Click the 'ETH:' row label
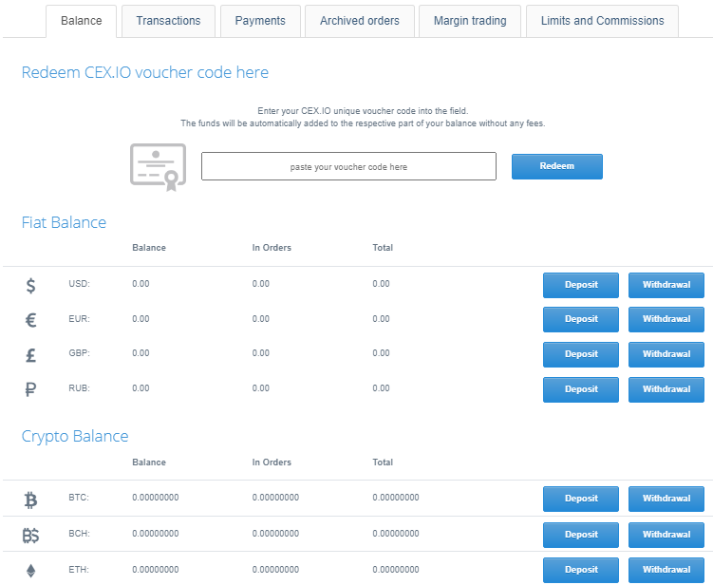The height and width of the screenshot is (585, 713). [79, 570]
